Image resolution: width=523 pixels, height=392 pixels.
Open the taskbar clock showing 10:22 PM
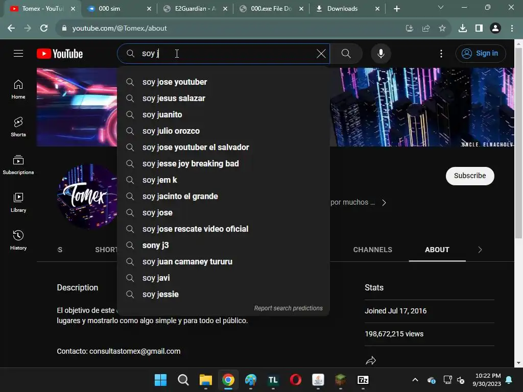(x=487, y=380)
